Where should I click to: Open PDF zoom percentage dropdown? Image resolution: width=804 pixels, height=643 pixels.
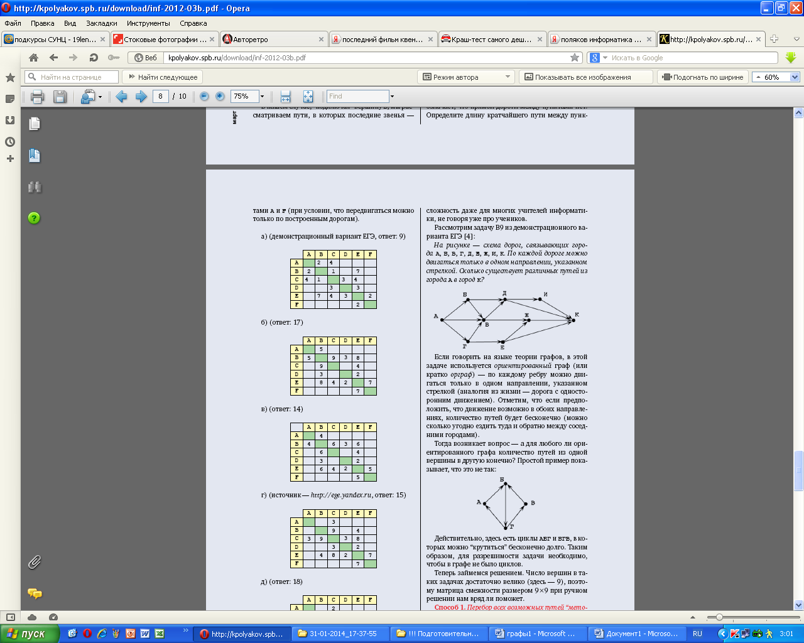coord(262,97)
